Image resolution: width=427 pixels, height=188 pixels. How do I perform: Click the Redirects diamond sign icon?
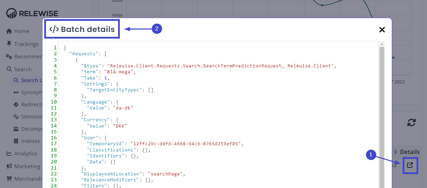16,105
